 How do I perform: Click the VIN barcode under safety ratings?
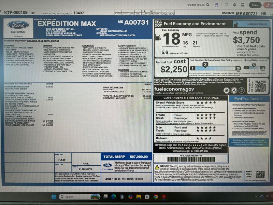(x=191, y=159)
